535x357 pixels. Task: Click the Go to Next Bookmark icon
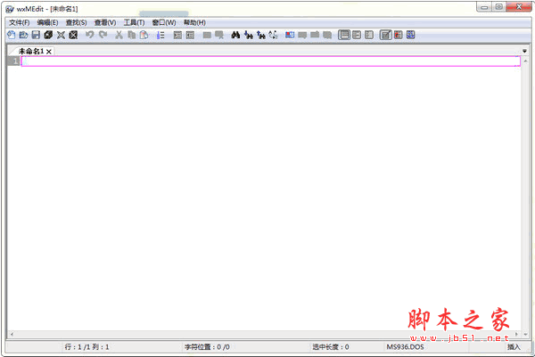tap(302, 35)
